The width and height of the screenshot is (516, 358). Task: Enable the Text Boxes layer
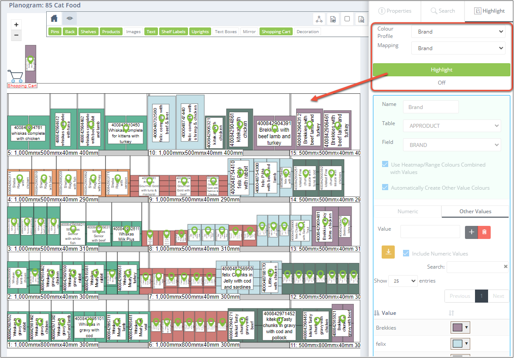tap(226, 31)
